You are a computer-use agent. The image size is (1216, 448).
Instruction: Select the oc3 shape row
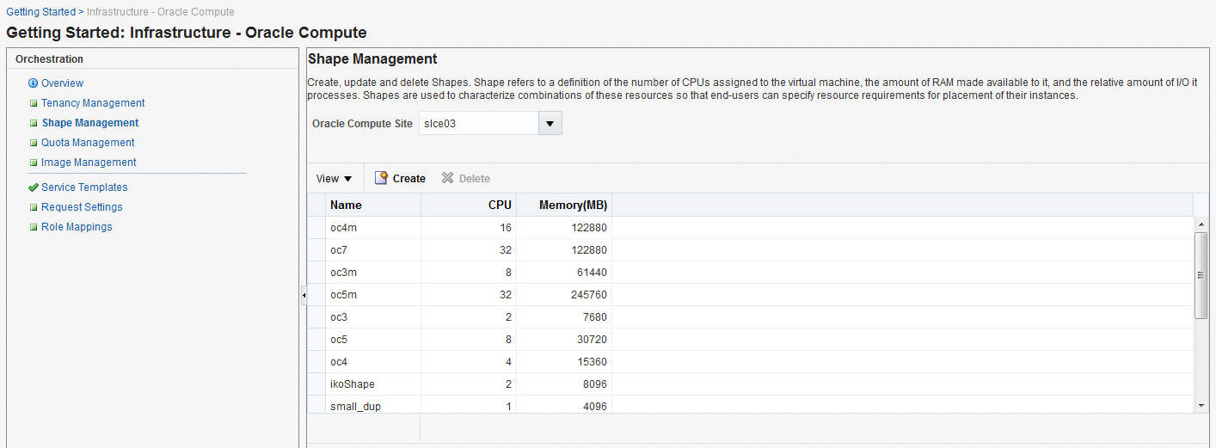(751, 317)
